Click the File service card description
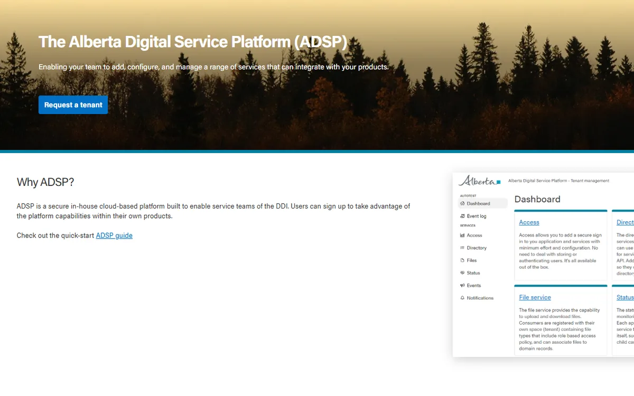This screenshot has height=396, width=634. 560,329
